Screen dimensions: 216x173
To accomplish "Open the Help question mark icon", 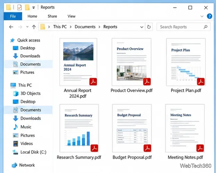I will coord(209,16).
